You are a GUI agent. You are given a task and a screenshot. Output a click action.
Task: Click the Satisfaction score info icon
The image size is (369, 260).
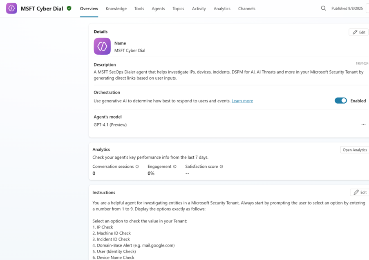coord(221,167)
